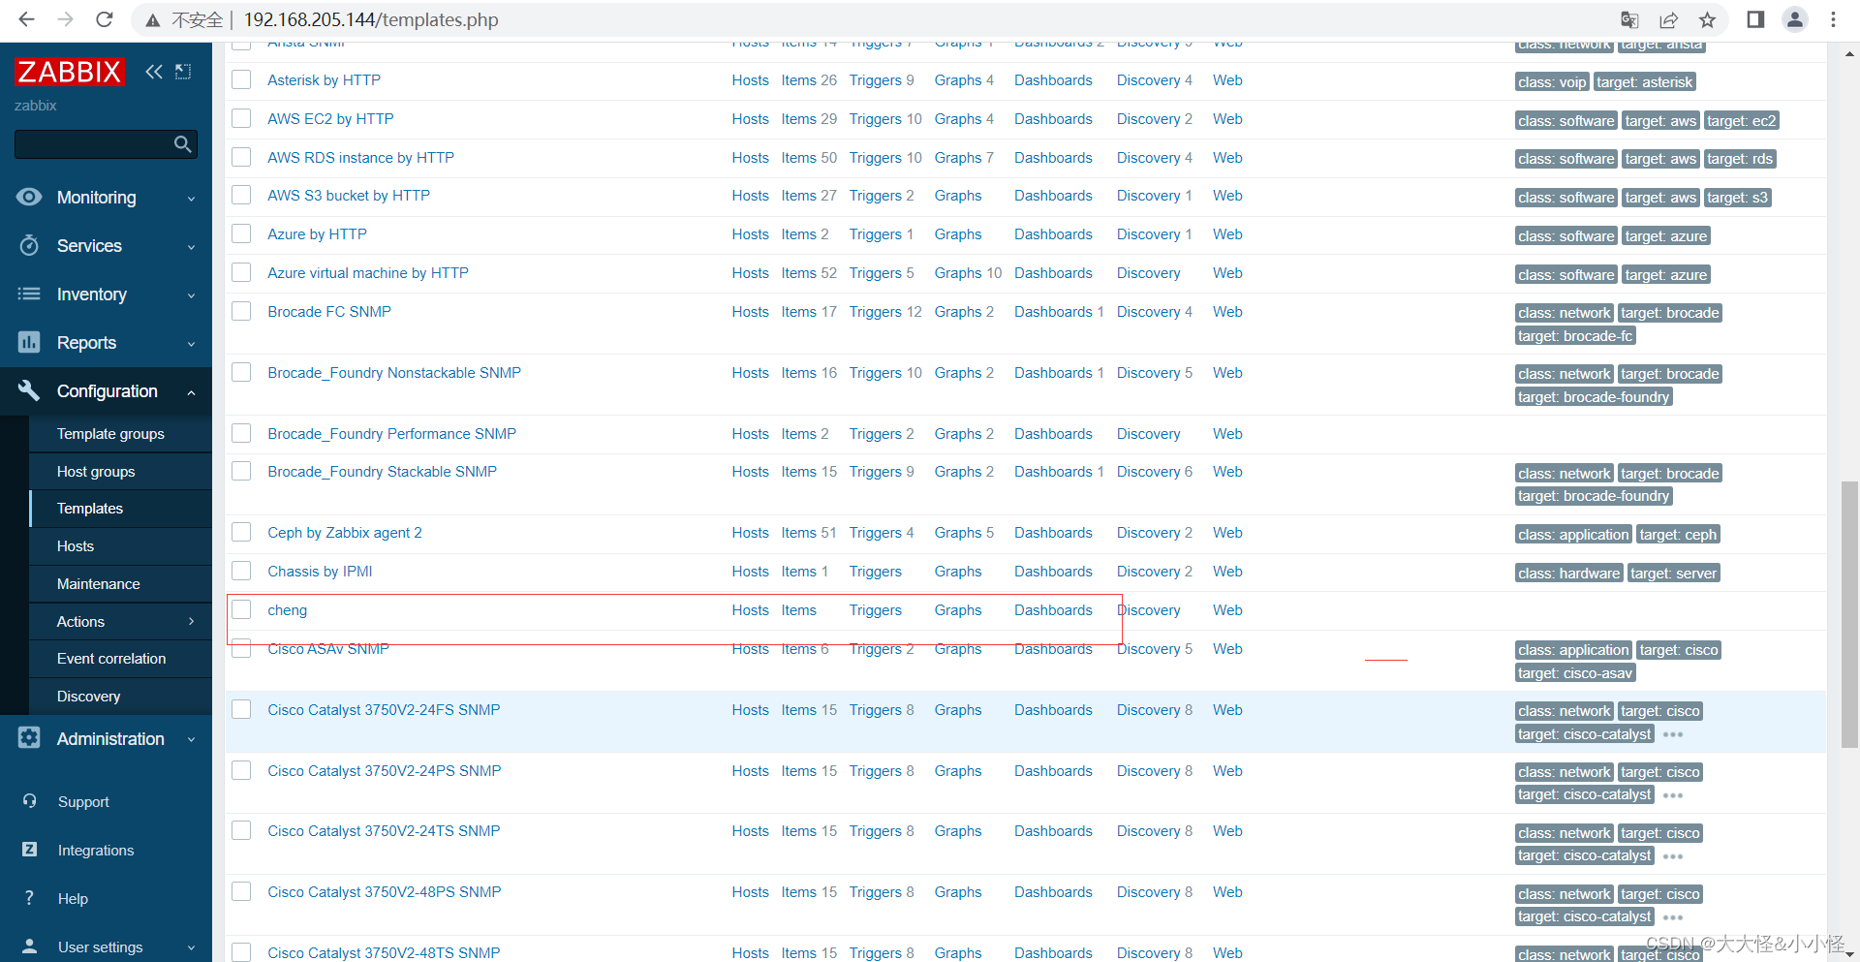This screenshot has width=1860, height=962.
Task: Click the Reports bar chart icon
Action: coord(29,342)
